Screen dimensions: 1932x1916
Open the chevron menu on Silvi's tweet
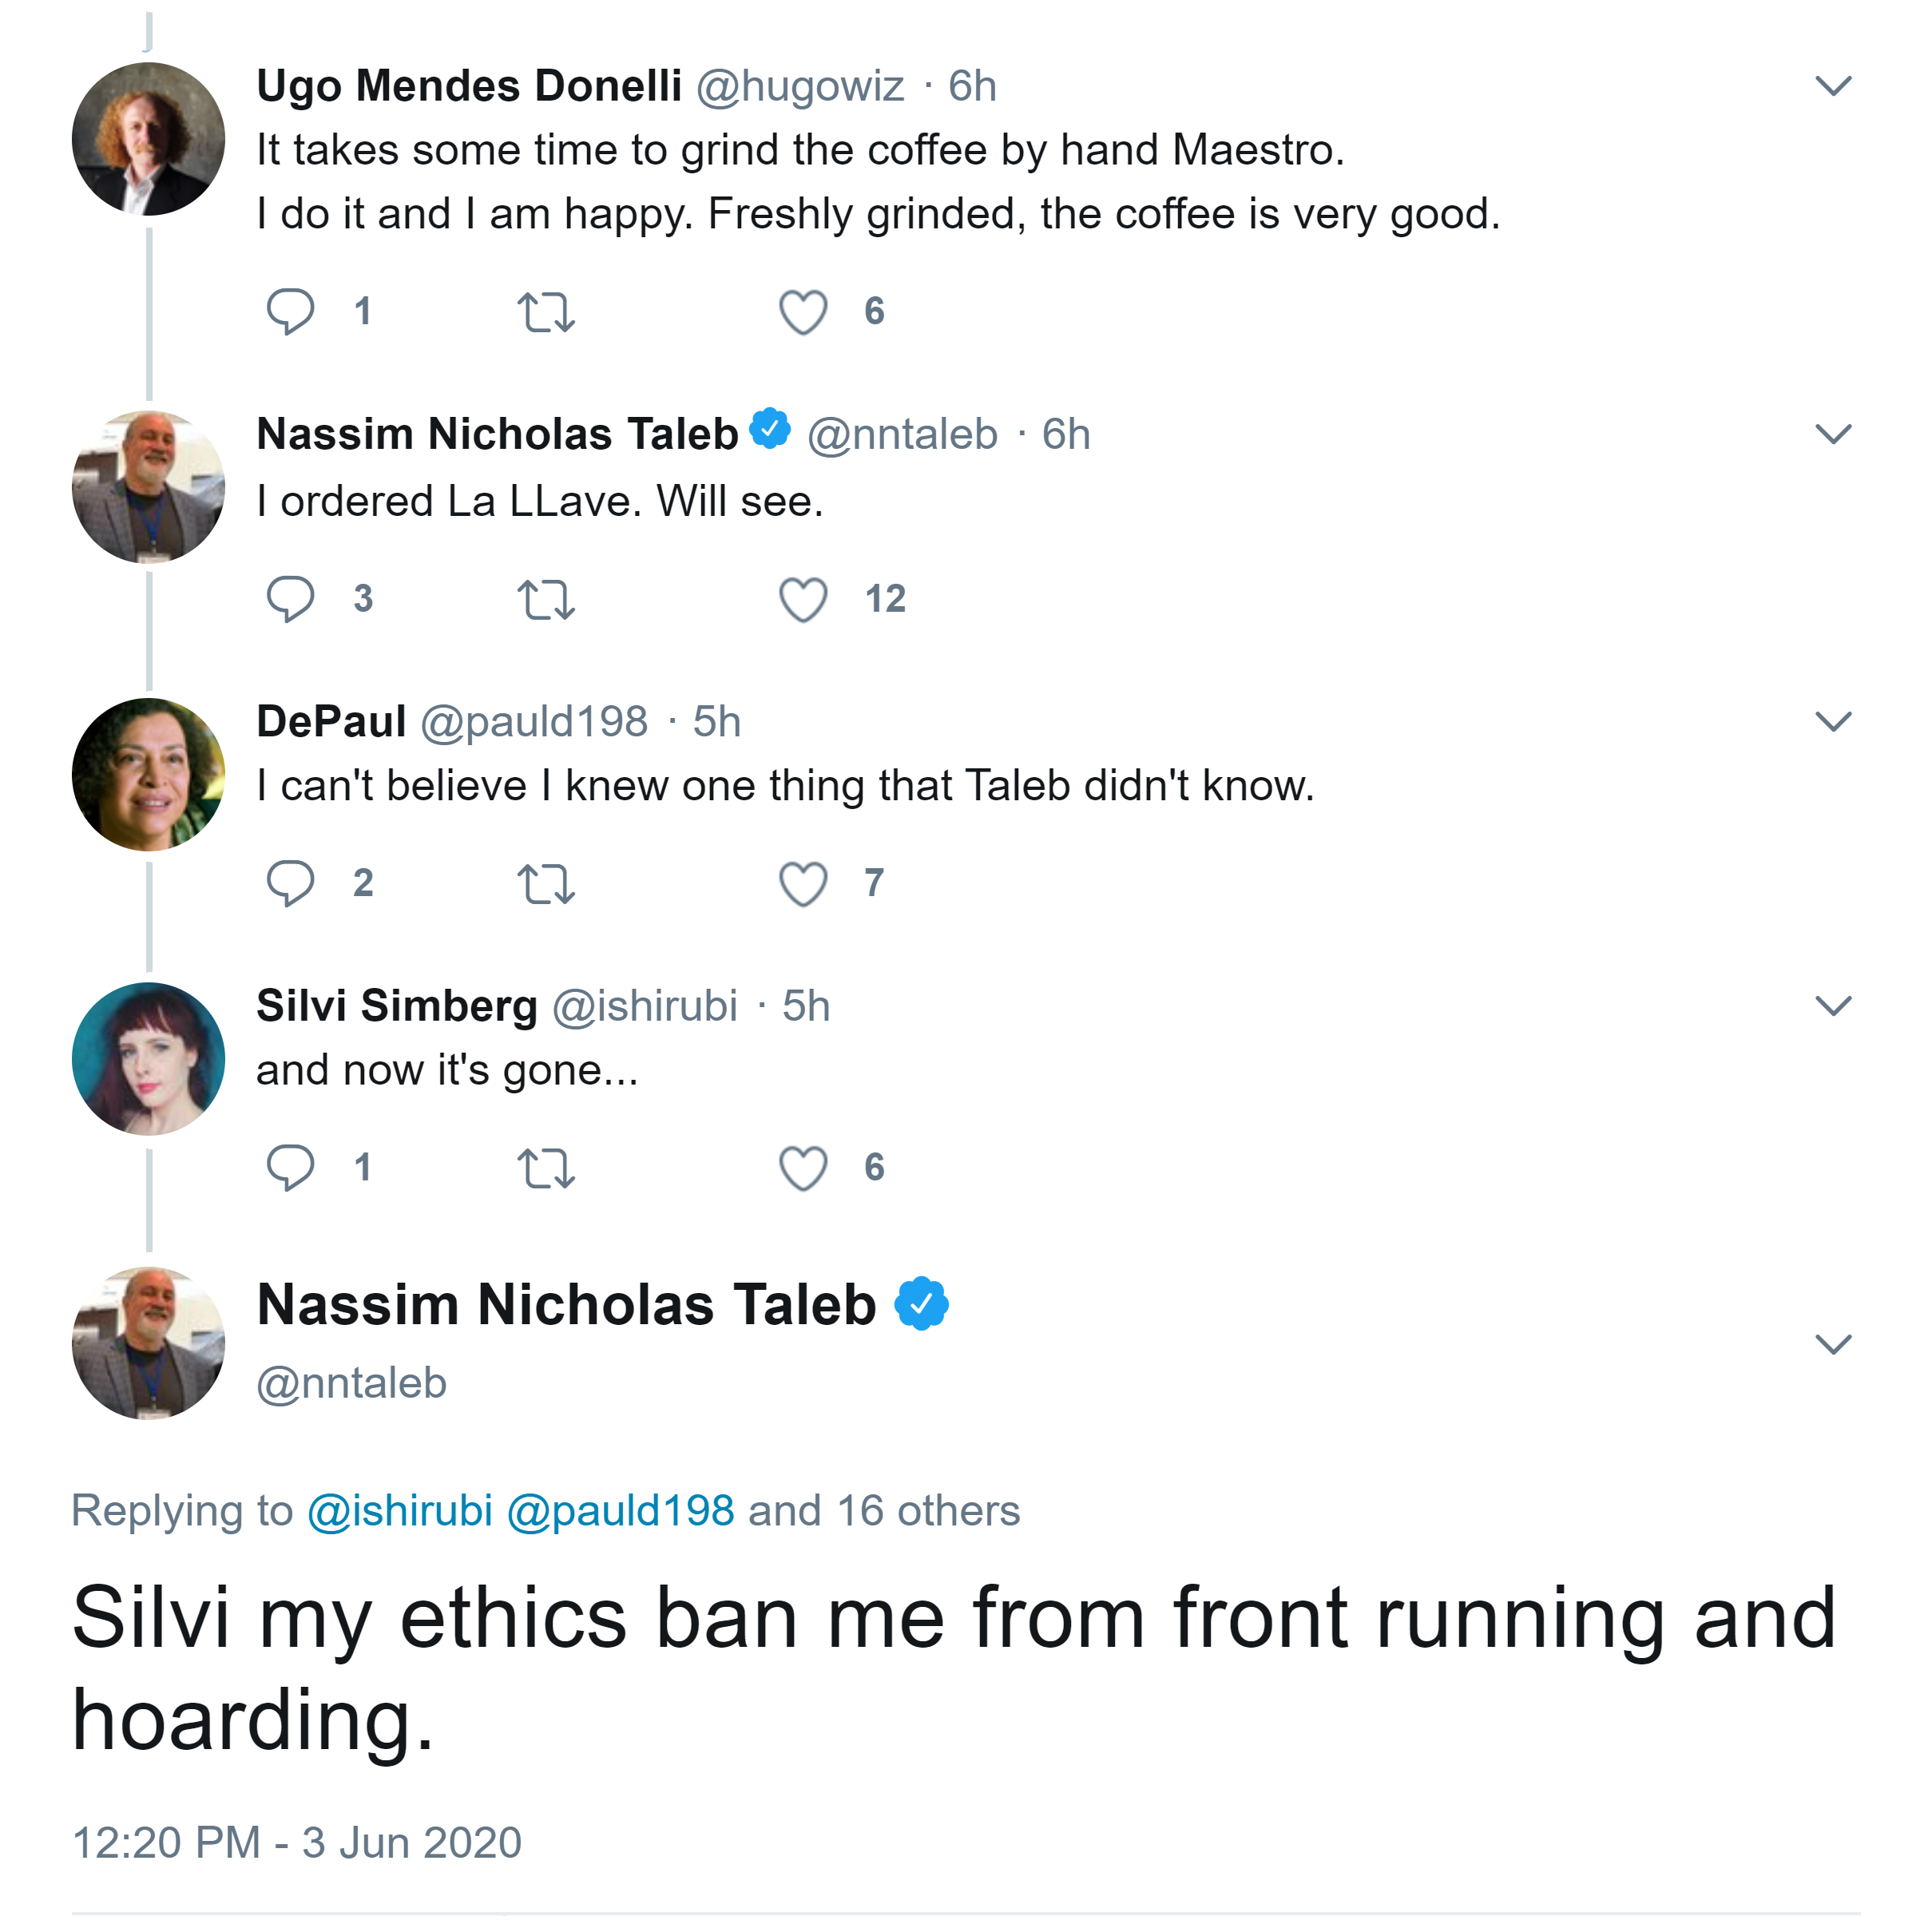click(x=1833, y=1005)
